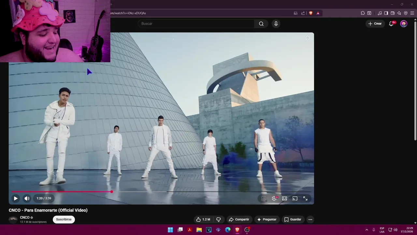Open YouTube account avatar menu
This screenshot has width=417, height=235.
(404, 23)
